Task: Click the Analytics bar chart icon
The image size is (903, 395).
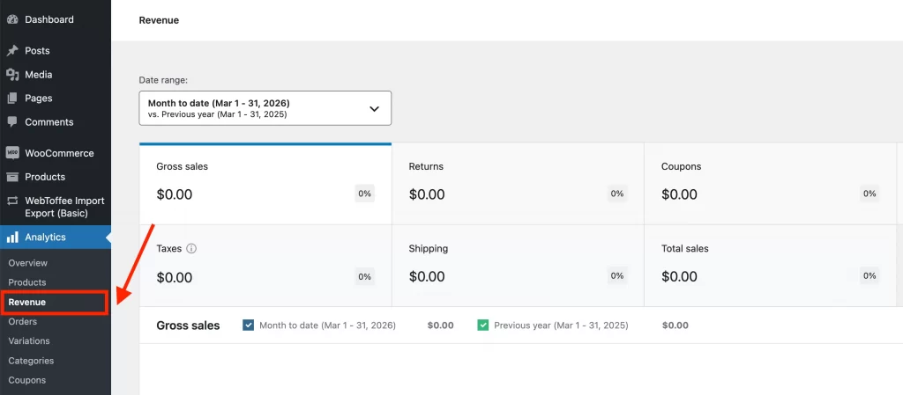Action: coord(12,238)
